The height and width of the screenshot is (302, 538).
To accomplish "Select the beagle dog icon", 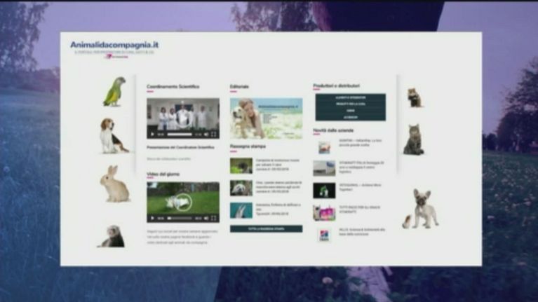I will [x=111, y=136].
